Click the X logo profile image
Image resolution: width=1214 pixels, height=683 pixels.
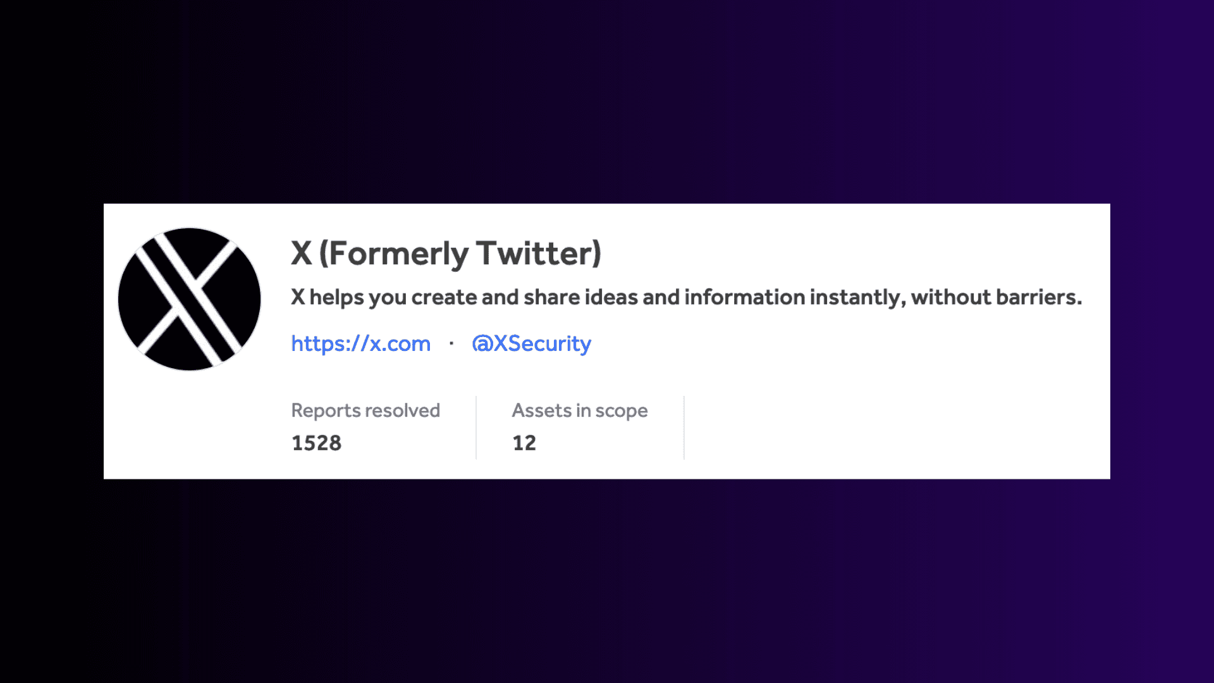click(x=189, y=299)
